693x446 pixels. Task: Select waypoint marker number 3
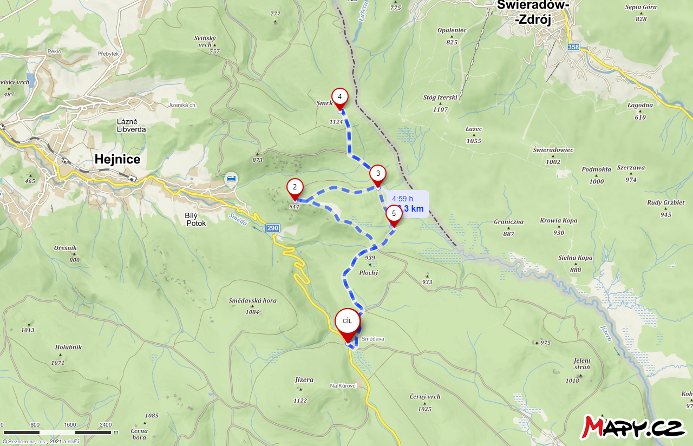[378, 175]
